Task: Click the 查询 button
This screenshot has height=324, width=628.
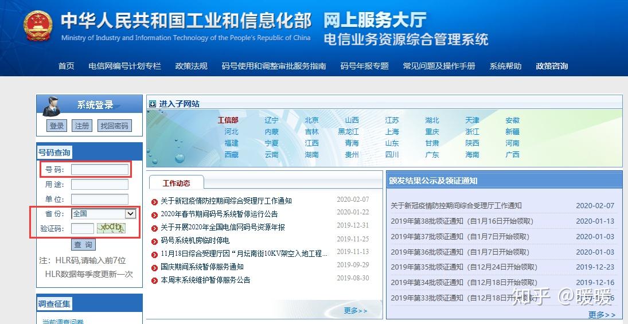Action: click(x=83, y=244)
